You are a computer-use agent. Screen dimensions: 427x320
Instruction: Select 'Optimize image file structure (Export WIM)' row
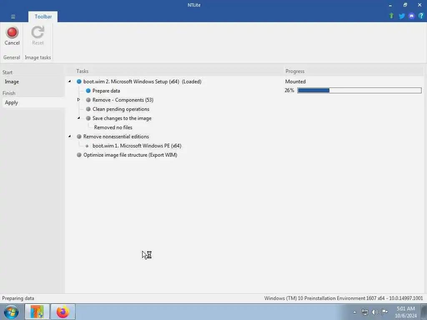130,155
